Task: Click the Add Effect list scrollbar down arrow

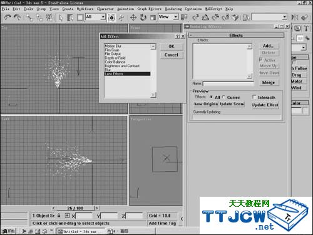Action: coord(153,95)
